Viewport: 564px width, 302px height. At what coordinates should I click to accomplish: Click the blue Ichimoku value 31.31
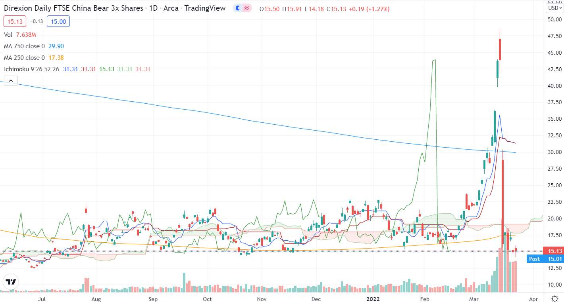pyautogui.click(x=70, y=69)
